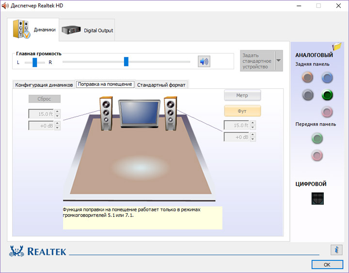
Task: Click the right speaker gain +0 dB field
Action: click(x=237, y=137)
